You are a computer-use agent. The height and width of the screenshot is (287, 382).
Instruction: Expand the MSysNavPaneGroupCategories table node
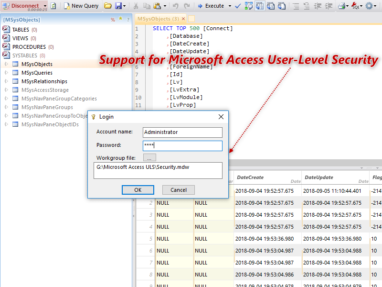click(x=6, y=99)
